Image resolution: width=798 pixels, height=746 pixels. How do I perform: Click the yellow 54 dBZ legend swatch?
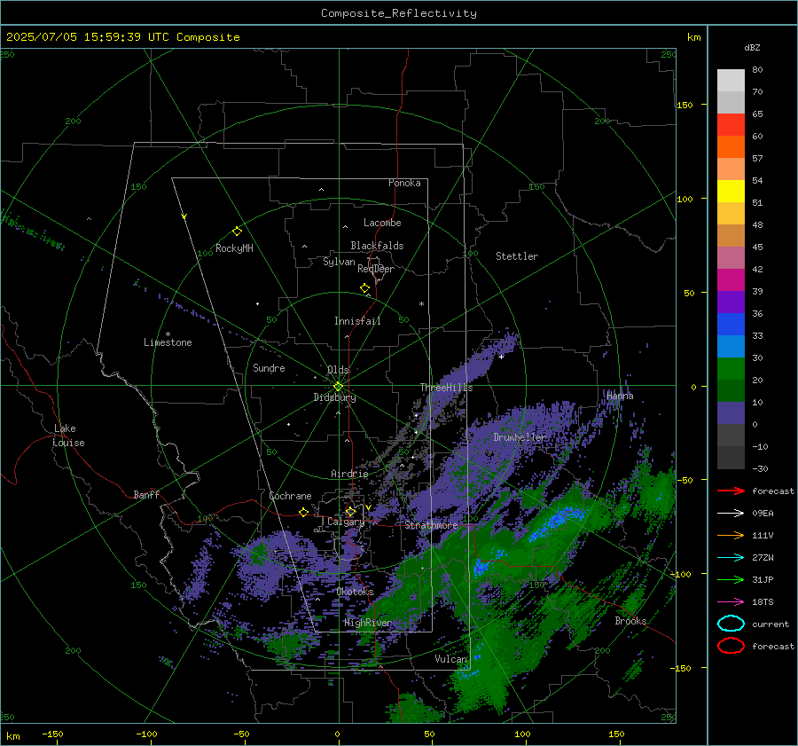coord(731,191)
